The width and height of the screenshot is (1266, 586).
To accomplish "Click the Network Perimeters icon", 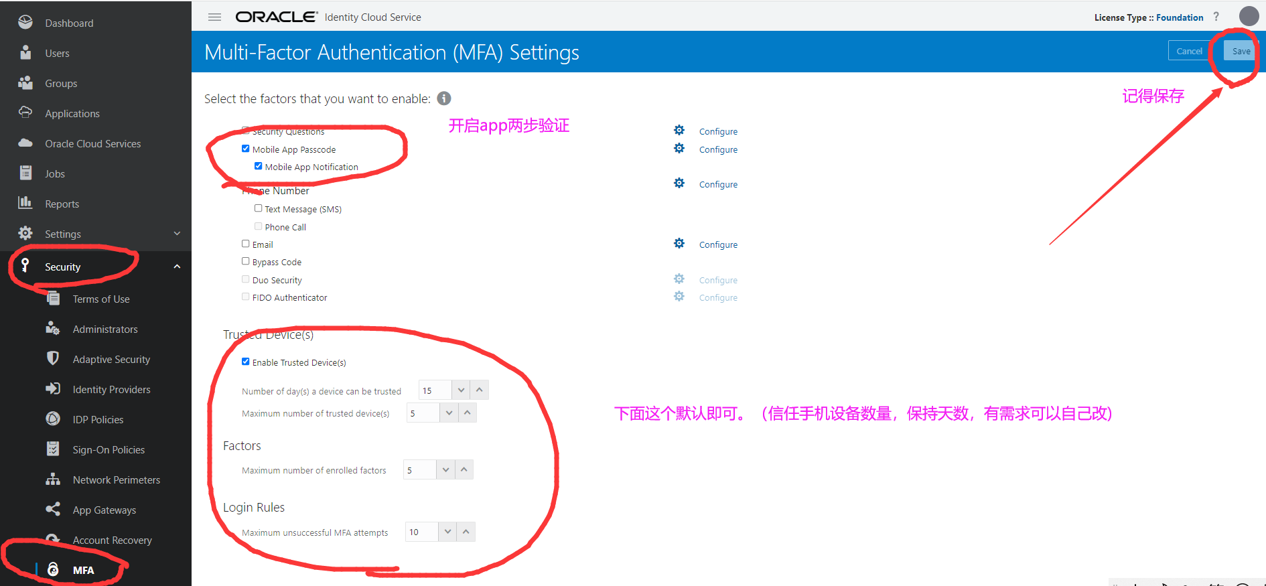I will pos(53,479).
